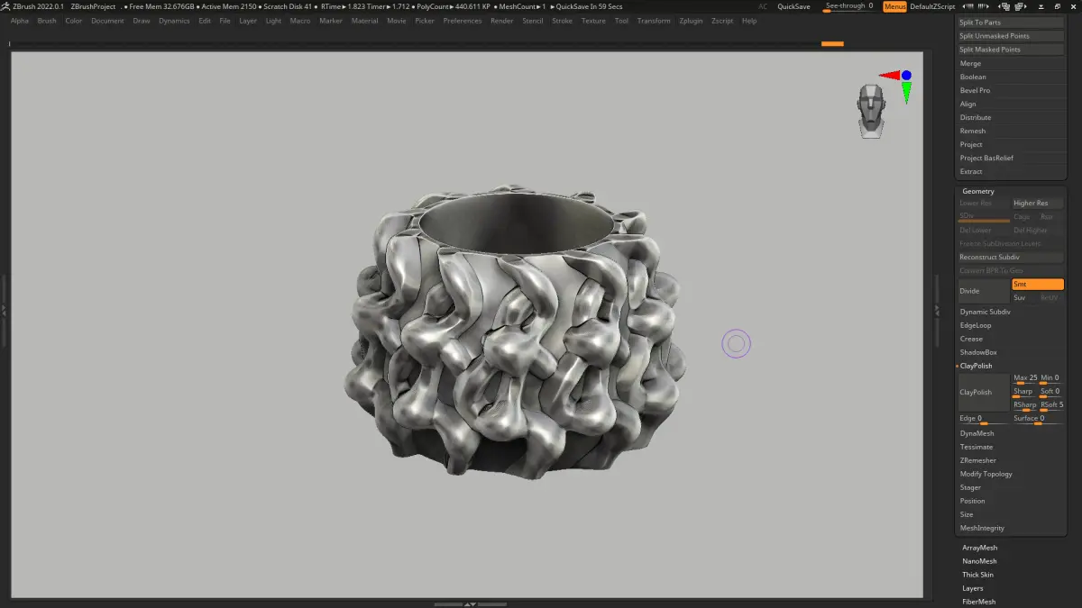This screenshot has width=1082, height=608.
Task: Click the blue Z-axis dot on view gizmo
Action: (x=906, y=76)
